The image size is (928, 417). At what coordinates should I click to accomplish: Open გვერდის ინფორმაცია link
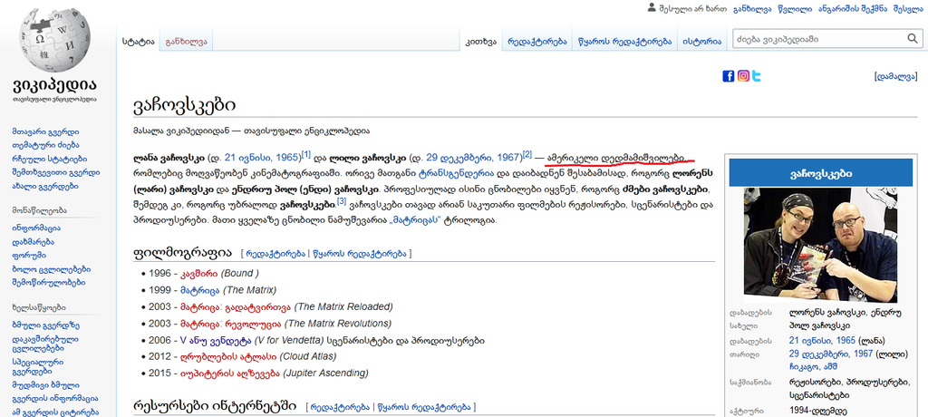(x=55, y=399)
